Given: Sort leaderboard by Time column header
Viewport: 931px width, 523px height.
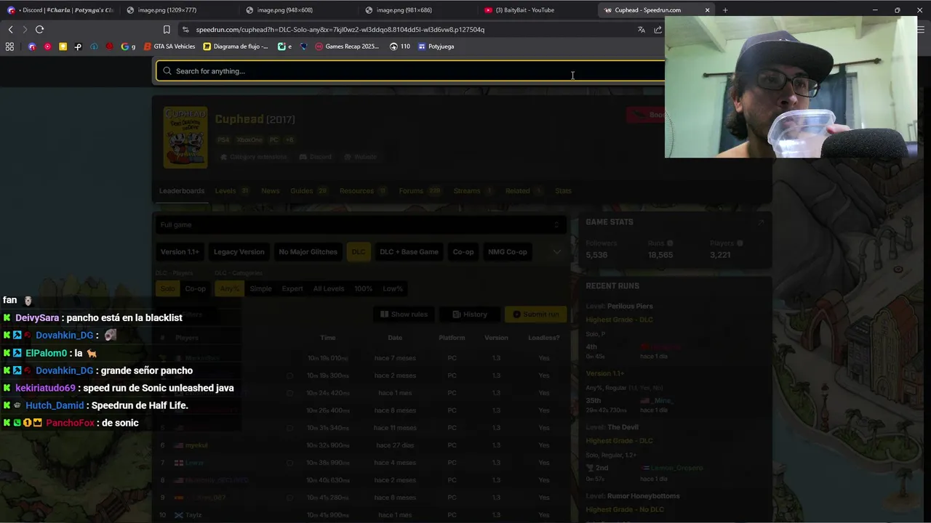Looking at the screenshot, I should coord(328,338).
